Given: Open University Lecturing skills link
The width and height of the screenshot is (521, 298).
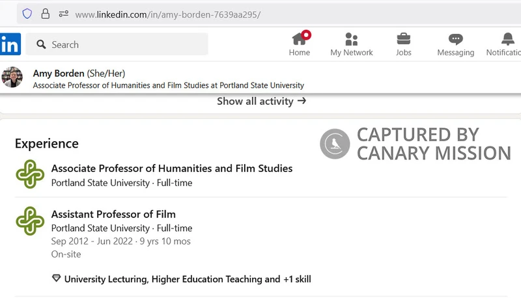Looking at the screenshot, I should pyautogui.click(x=188, y=279).
